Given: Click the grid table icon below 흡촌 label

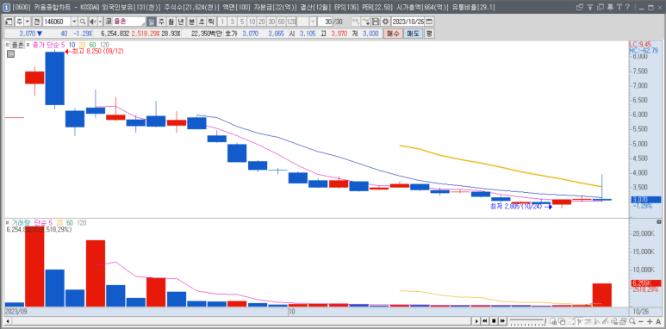Looking at the screenshot, I should pos(11,53).
